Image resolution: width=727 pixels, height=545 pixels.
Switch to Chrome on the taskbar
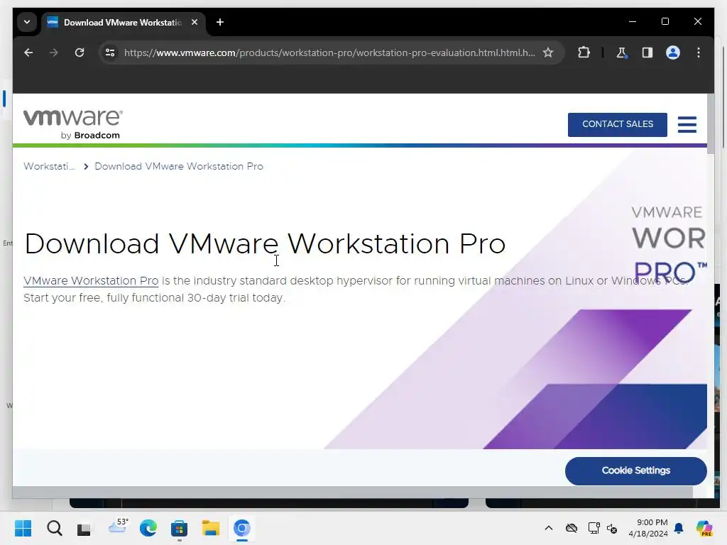241,528
